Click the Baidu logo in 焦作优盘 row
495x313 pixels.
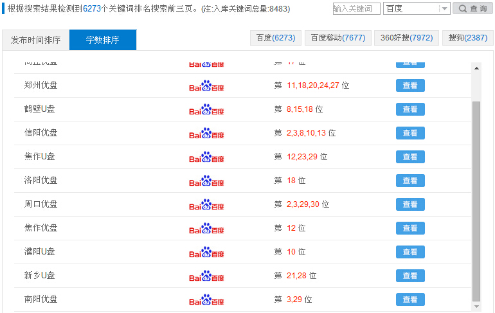(x=206, y=228)
